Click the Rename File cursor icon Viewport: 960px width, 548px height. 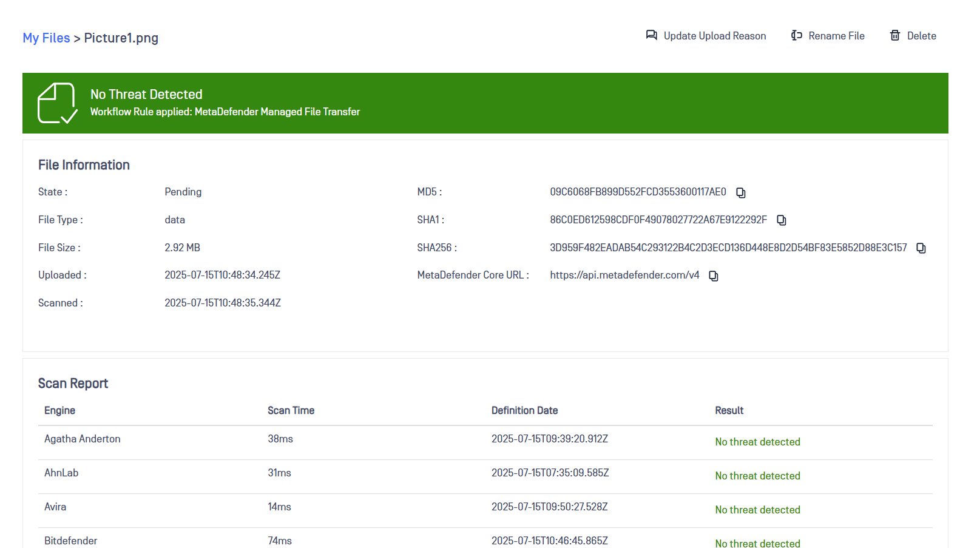(x=797, y=35)
